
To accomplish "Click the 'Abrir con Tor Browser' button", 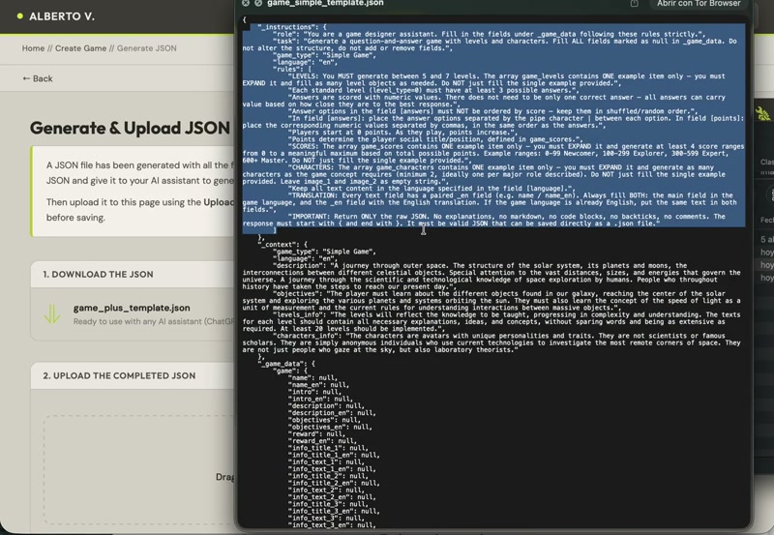I will coord(699,4).
